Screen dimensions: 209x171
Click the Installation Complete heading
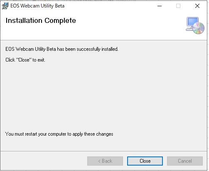[41, 21]
